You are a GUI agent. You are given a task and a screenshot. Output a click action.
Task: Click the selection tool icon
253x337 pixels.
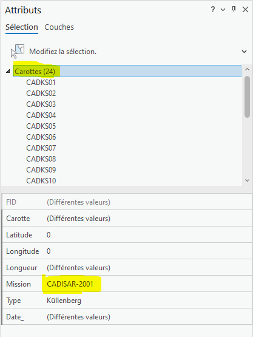click(18, 52)
